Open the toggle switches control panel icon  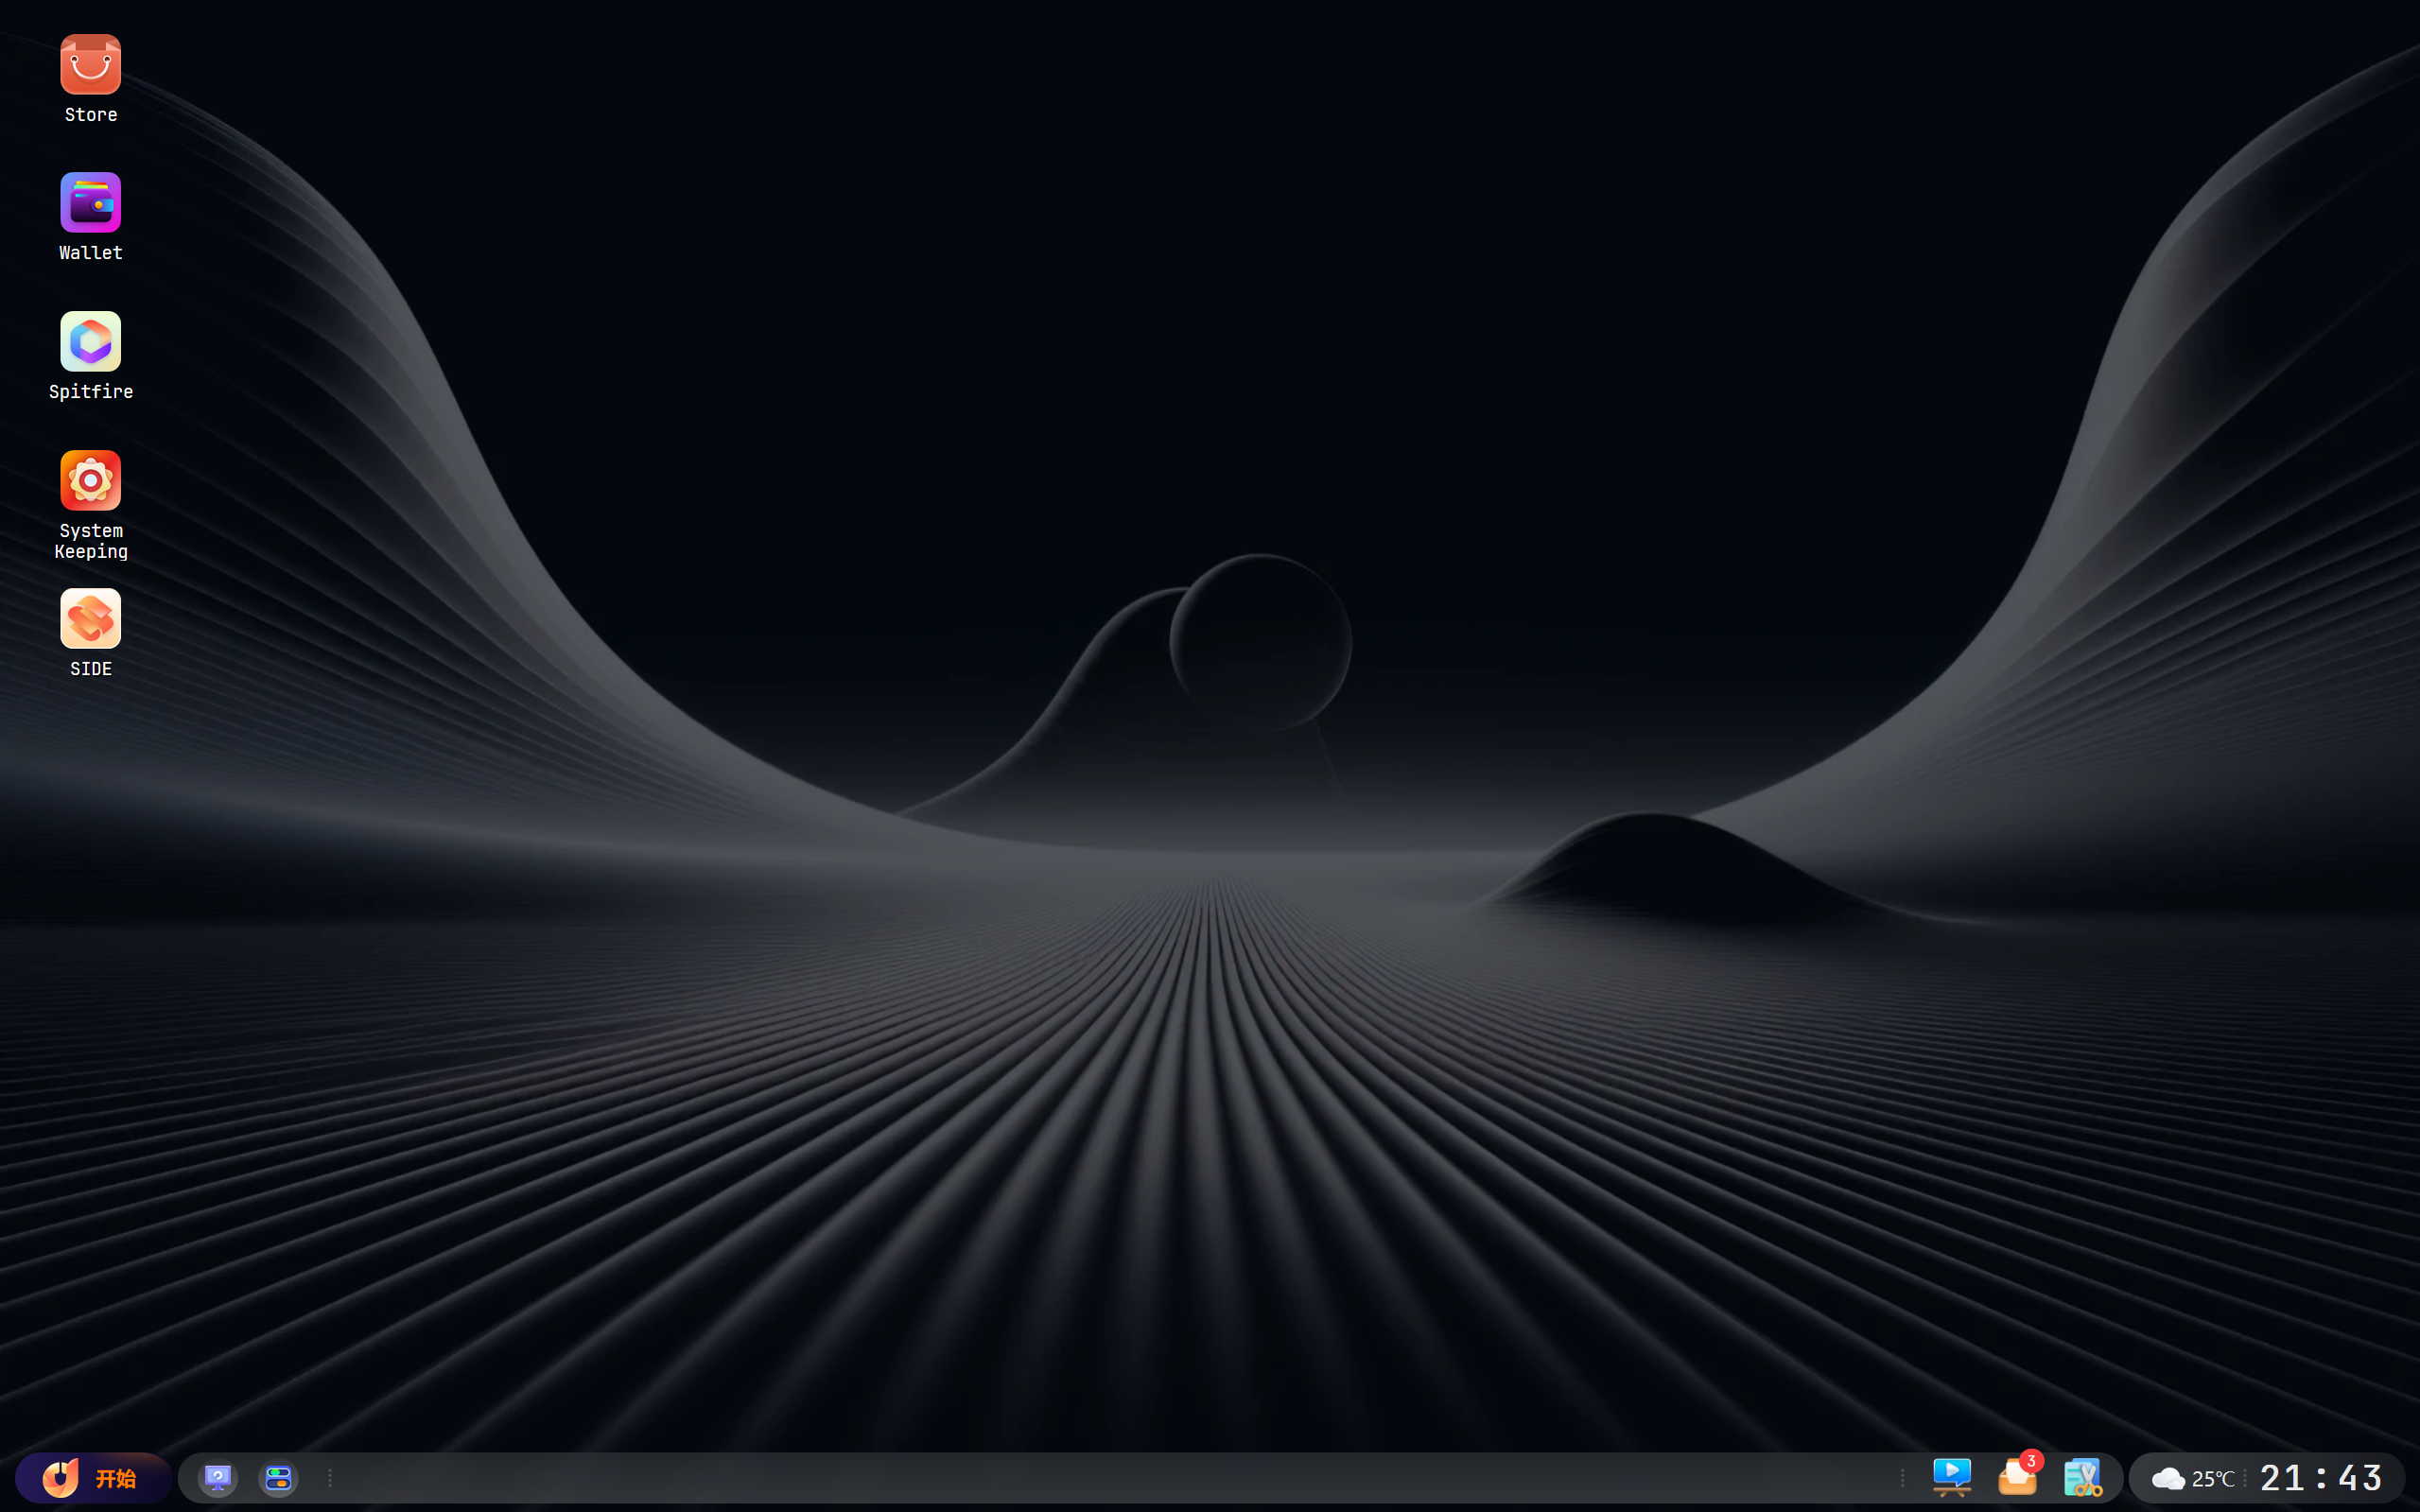[x=278, y=1478]
